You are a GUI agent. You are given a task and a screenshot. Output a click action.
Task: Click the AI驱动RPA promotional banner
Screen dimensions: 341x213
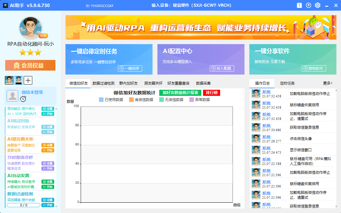point(201,27)
